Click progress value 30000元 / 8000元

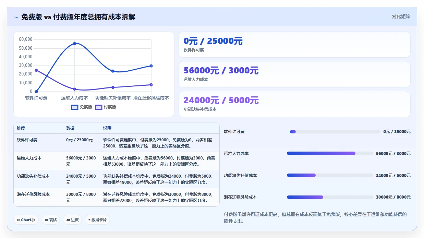pyautogui.click(x=393, y=197)
